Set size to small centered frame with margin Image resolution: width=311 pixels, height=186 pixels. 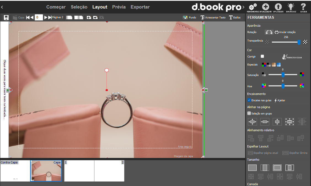pyautogui.click(x=289, y=168)
